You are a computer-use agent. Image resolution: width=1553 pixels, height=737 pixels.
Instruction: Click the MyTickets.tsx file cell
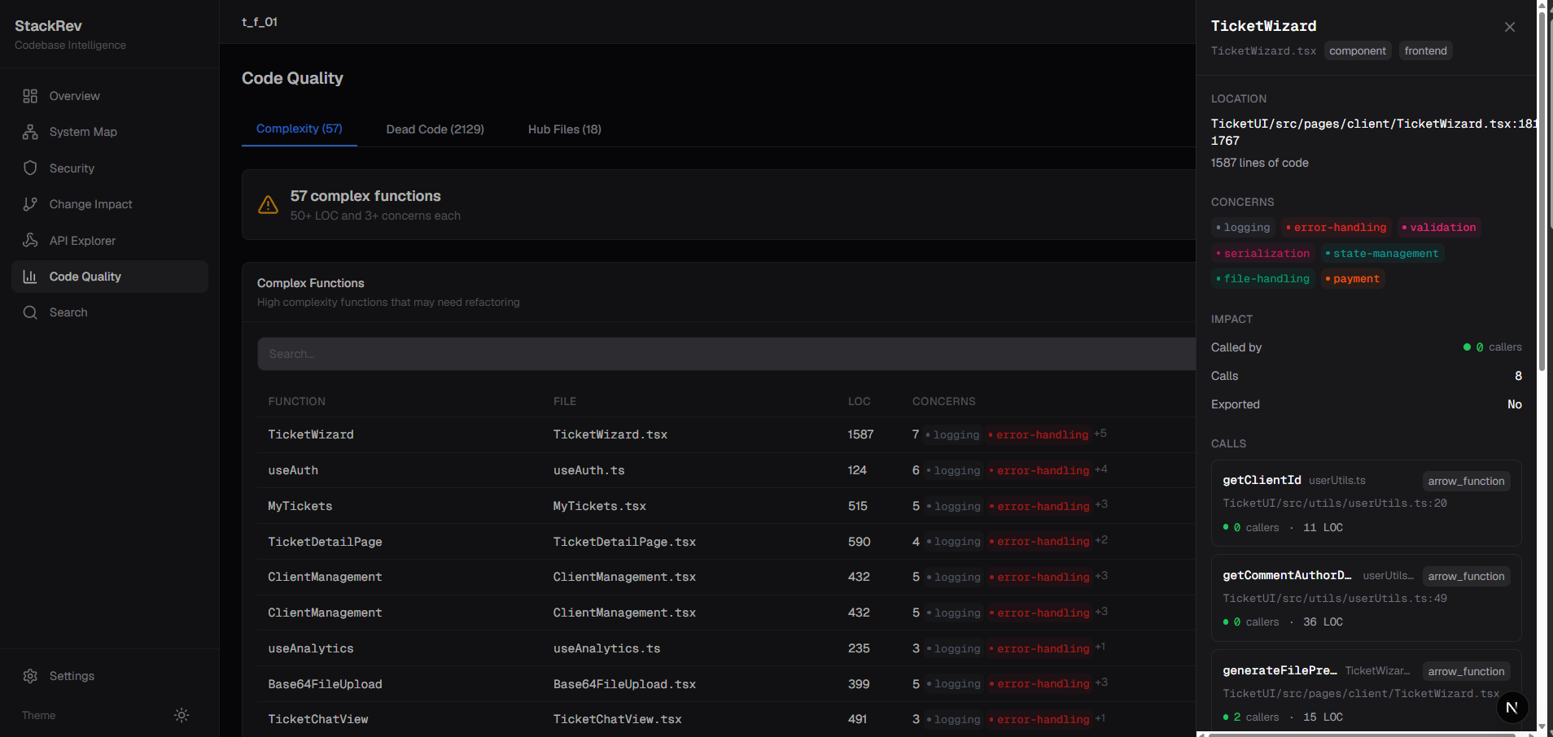(600, 506)
